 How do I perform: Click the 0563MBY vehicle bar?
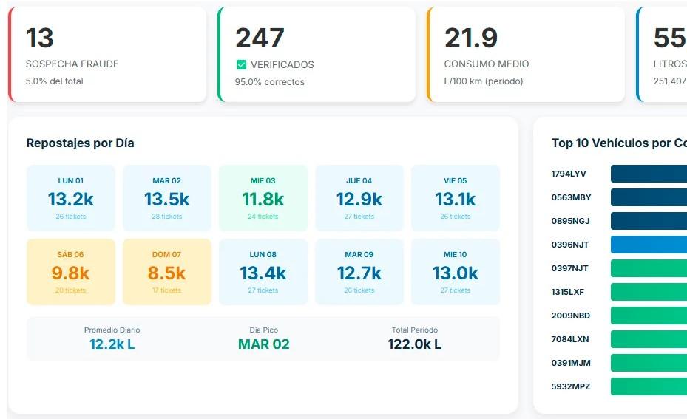pos(649,197)
